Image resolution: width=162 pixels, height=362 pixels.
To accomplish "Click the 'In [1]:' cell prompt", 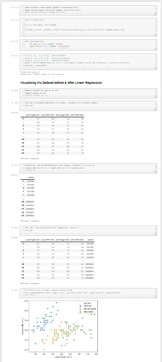I will (x=15, y=8).
